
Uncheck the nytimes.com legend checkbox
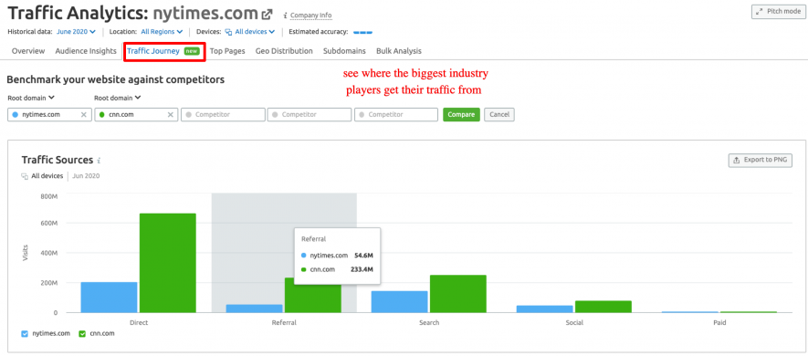(25, 334)
